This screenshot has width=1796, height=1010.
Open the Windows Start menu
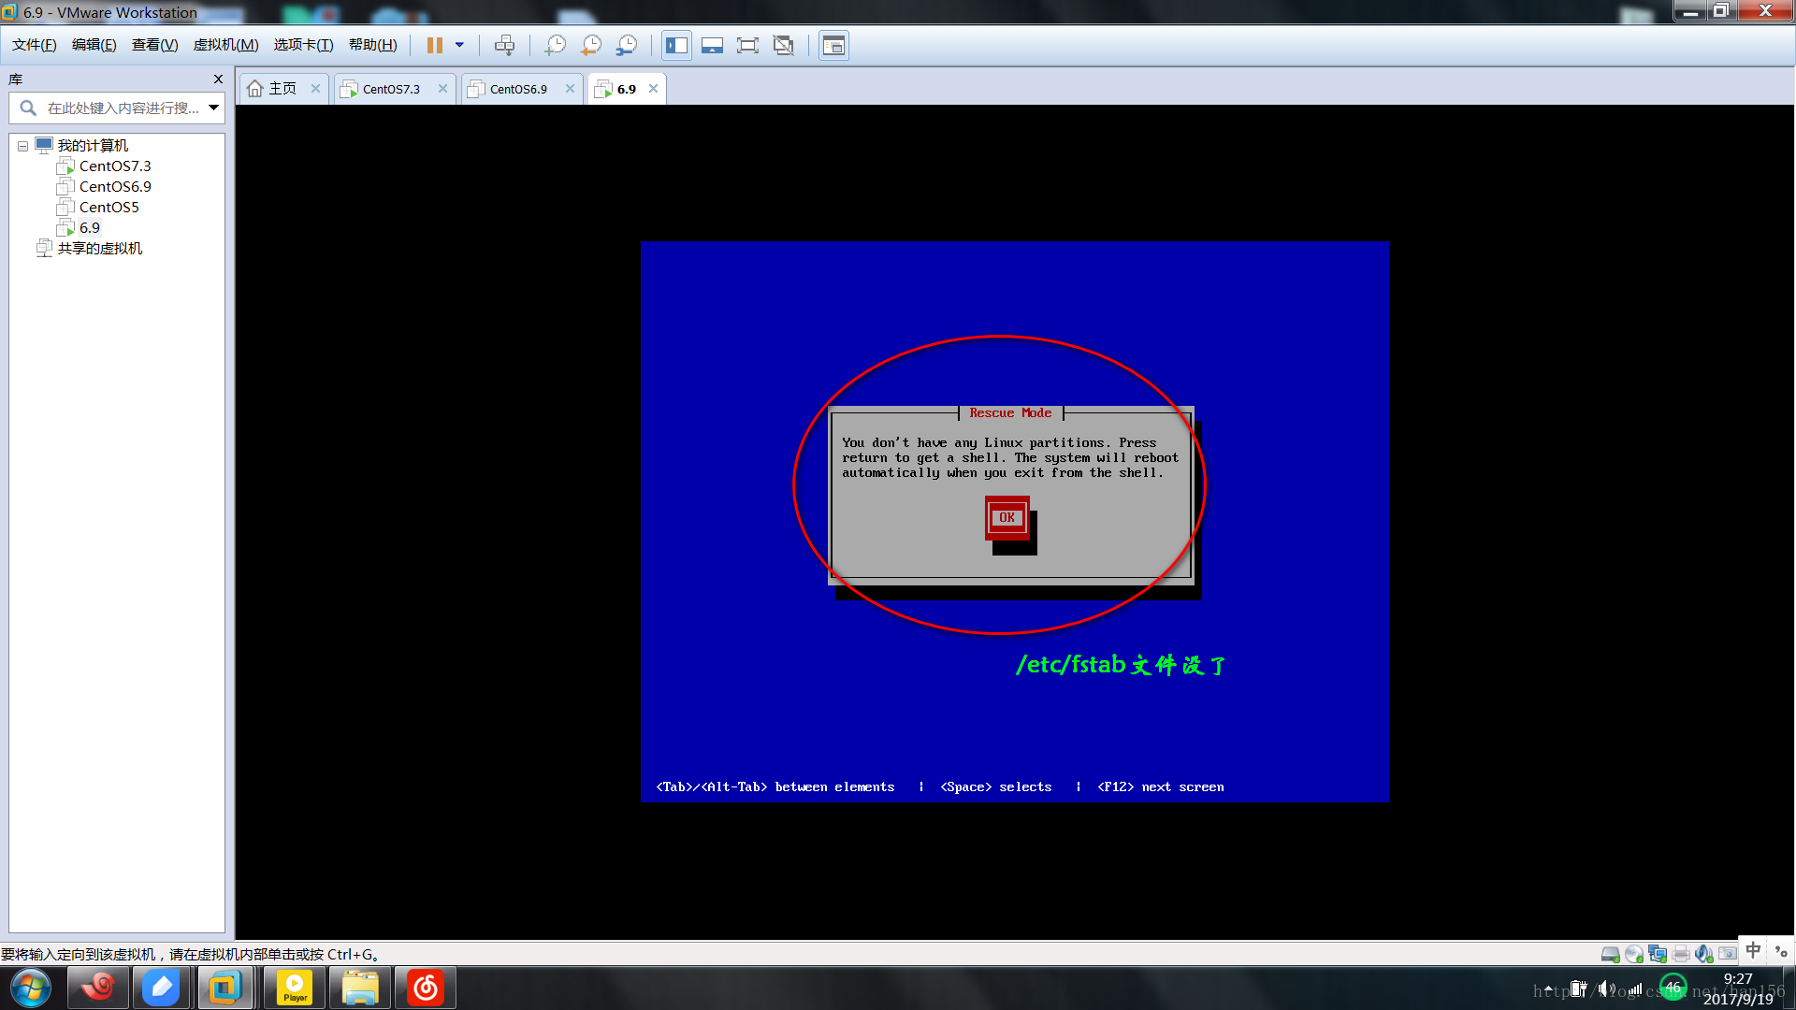31,988
